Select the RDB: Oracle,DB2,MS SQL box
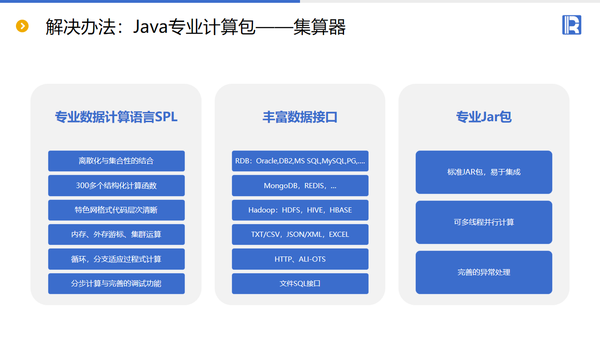600x337 pixels. click(300, 161)
